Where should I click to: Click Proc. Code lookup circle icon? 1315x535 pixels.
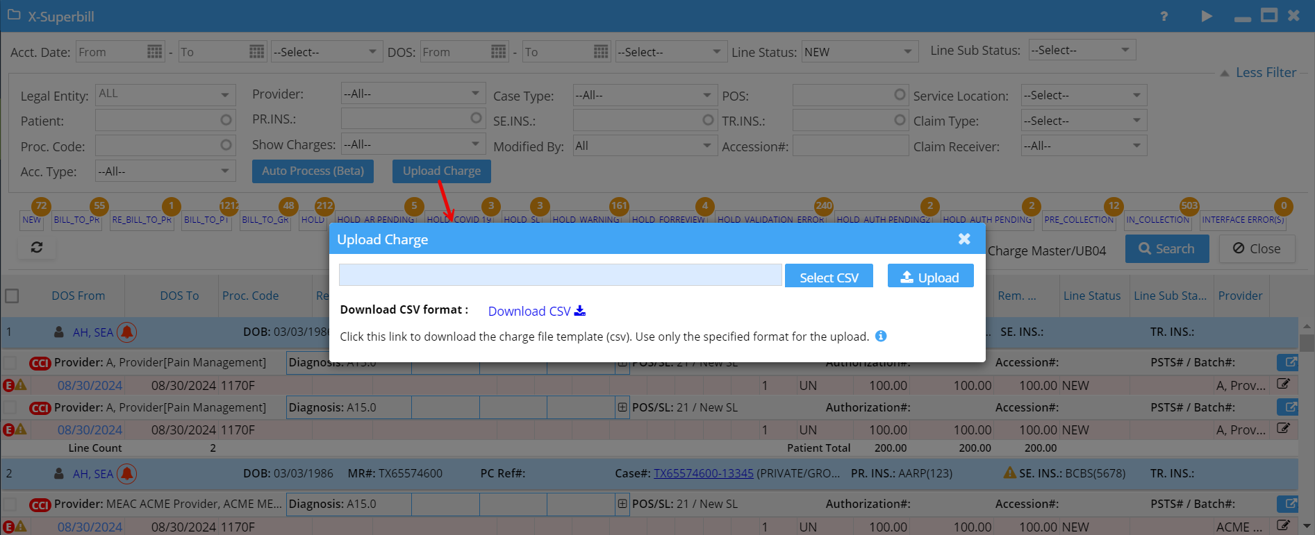click(x=226, y=145)
